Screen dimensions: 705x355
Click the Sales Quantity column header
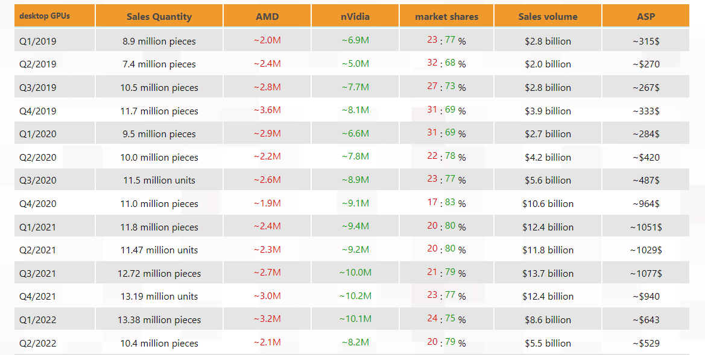tap(159, 17)
